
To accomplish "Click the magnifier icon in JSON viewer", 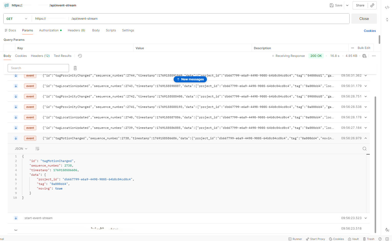I will (364, 149).
